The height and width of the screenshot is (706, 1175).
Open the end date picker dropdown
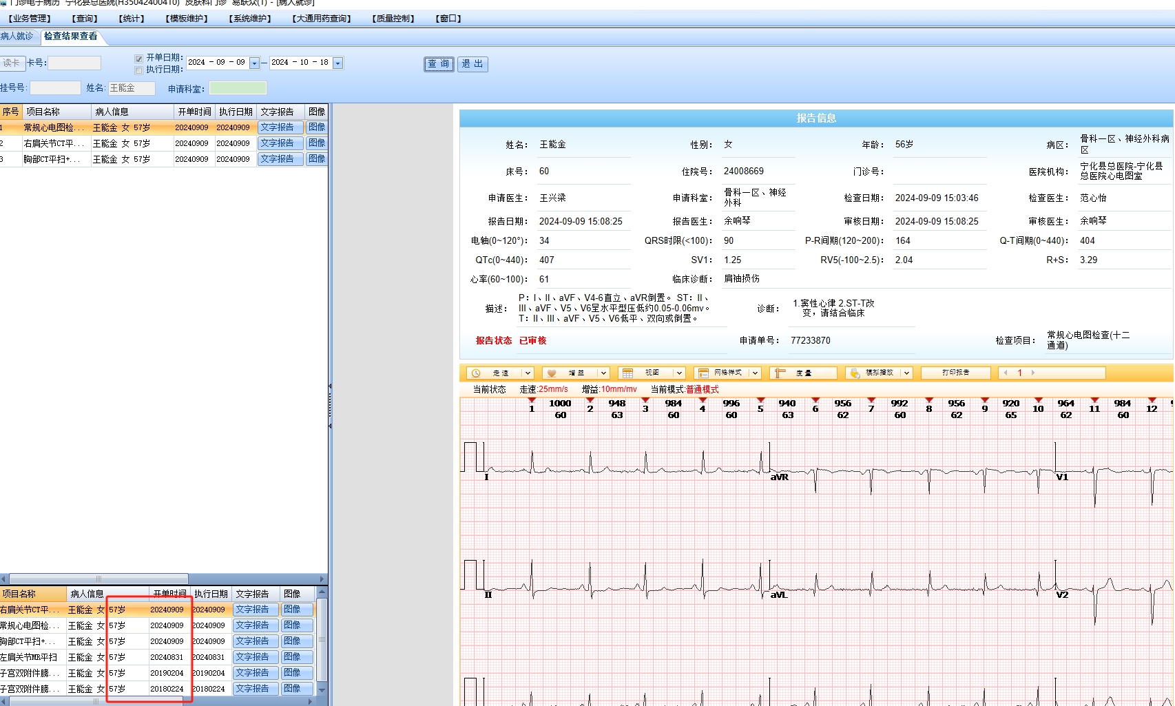(x=337, y=63)
